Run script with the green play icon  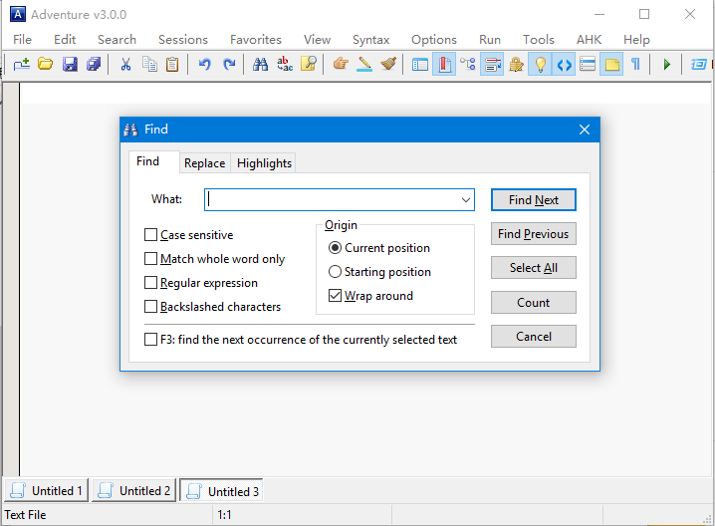coord(666,65)
